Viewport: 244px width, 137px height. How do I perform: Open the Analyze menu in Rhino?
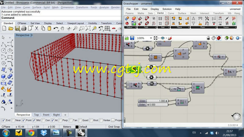click(x=104, y=7)
